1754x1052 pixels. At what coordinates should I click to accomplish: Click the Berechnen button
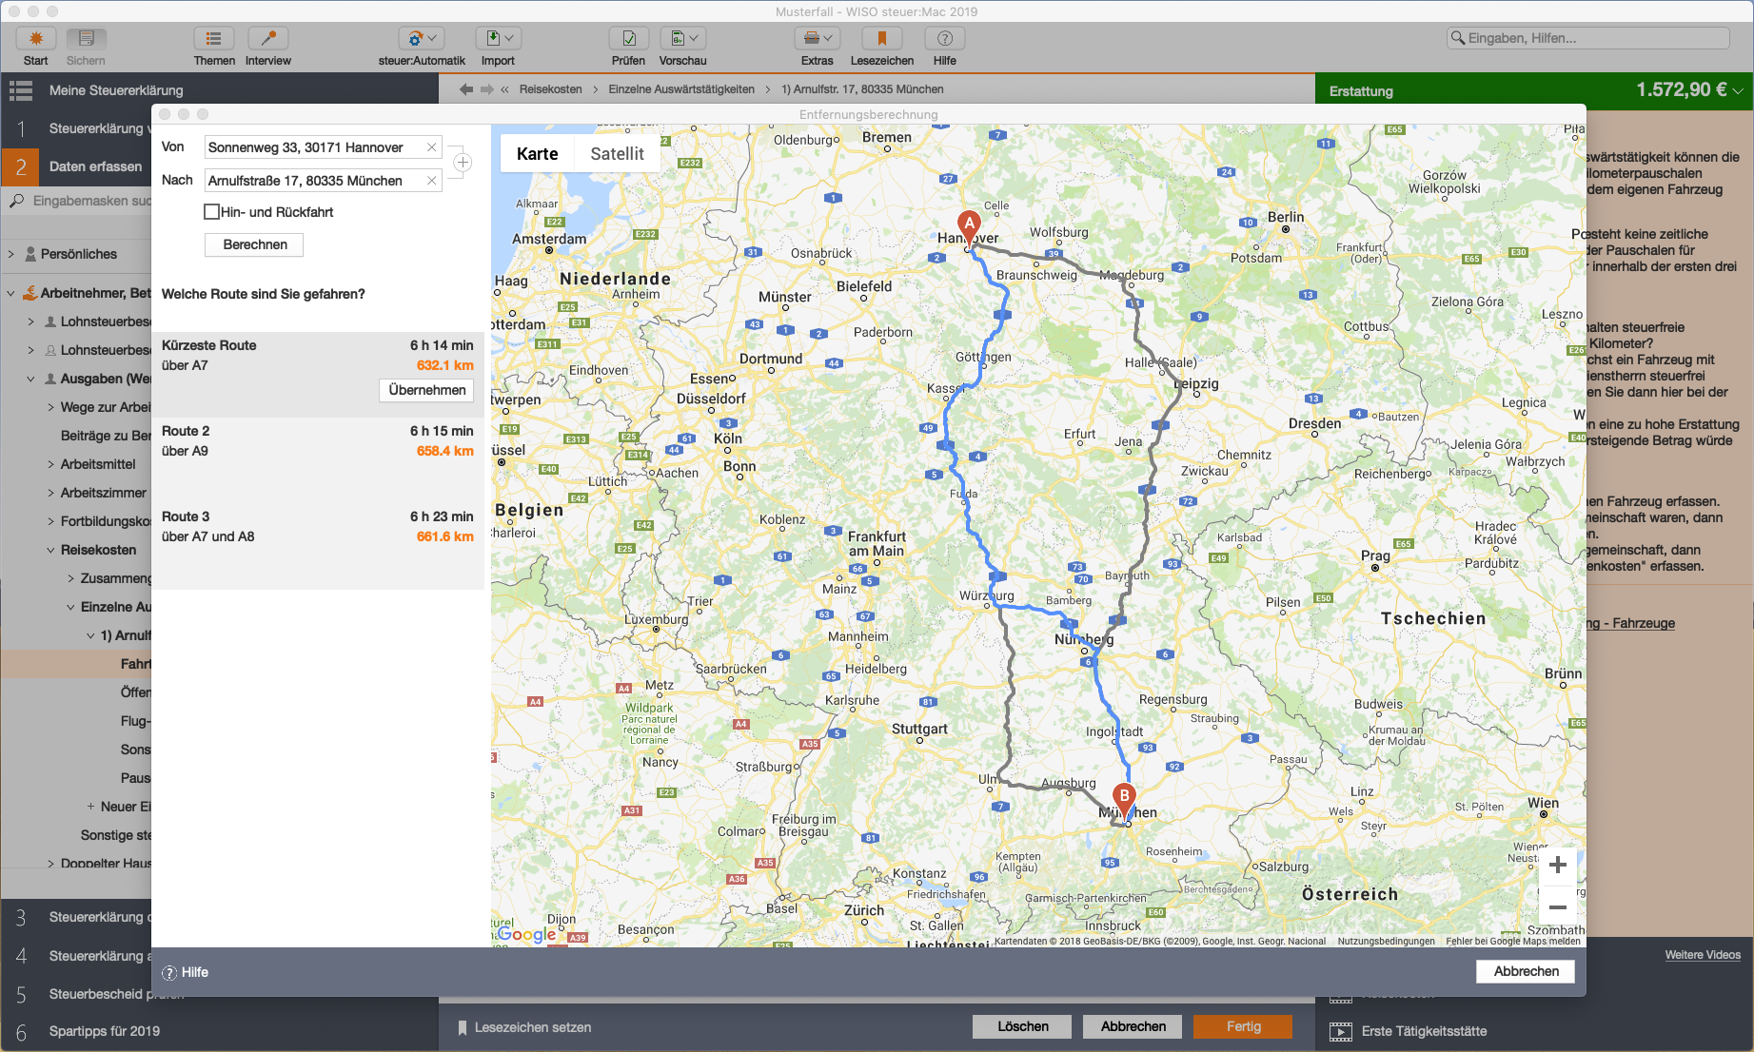[x=255, y=244]
